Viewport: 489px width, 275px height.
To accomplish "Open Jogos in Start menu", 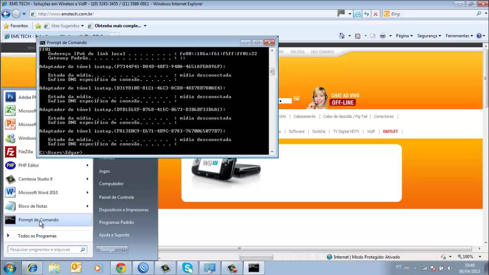I will 104,171.
